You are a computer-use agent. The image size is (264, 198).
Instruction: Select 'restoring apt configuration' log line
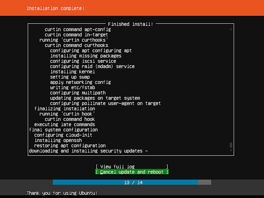(x=70, y=146)
